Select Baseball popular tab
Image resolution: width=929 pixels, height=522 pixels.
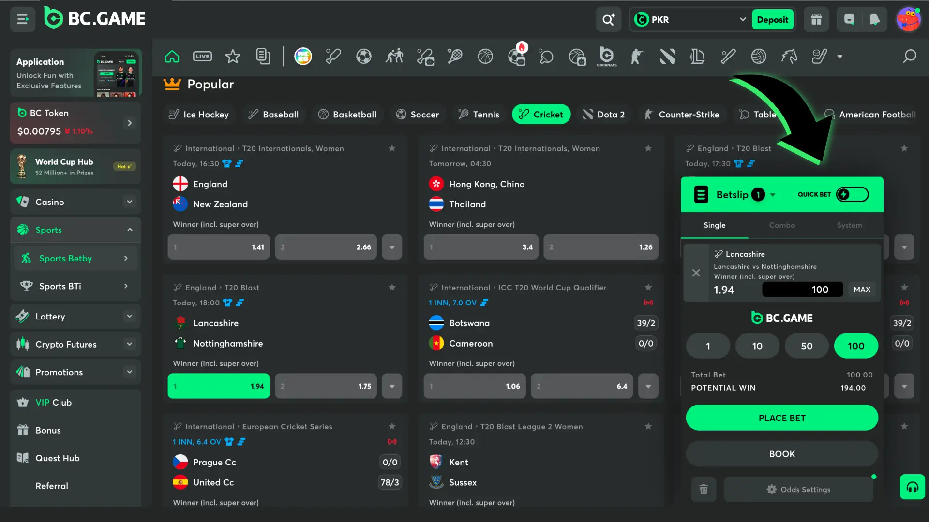[273, 115]
